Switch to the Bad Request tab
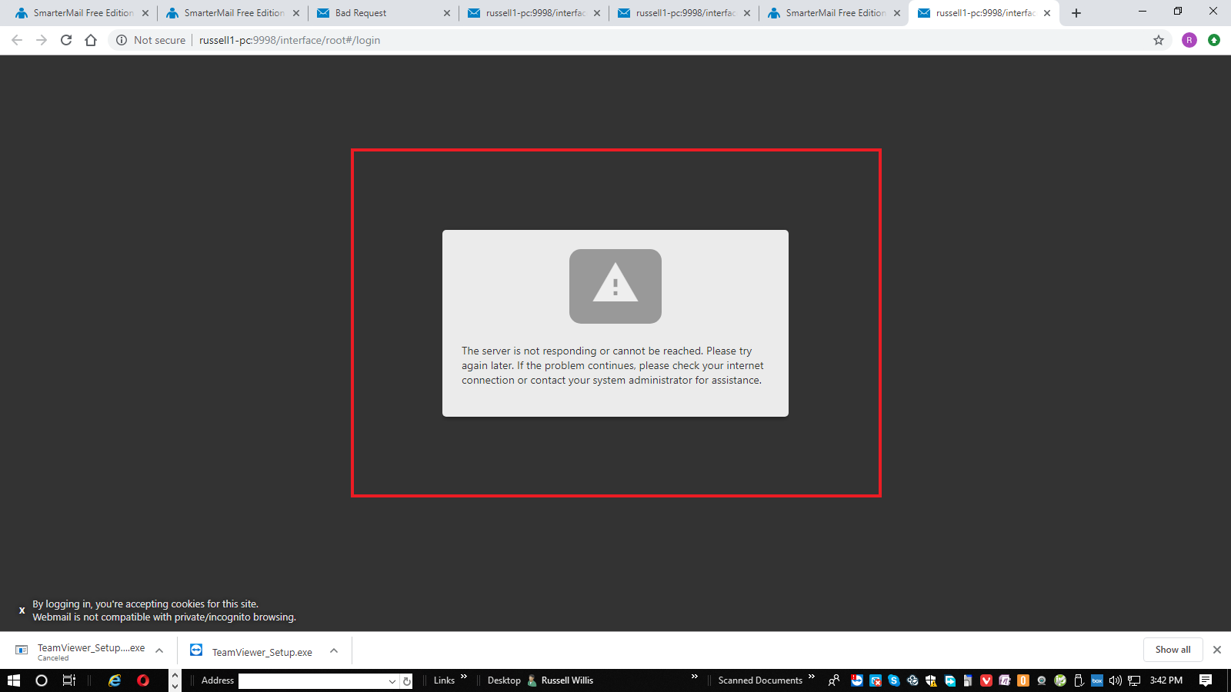The image size is (1231, 692). pos(377,13)
